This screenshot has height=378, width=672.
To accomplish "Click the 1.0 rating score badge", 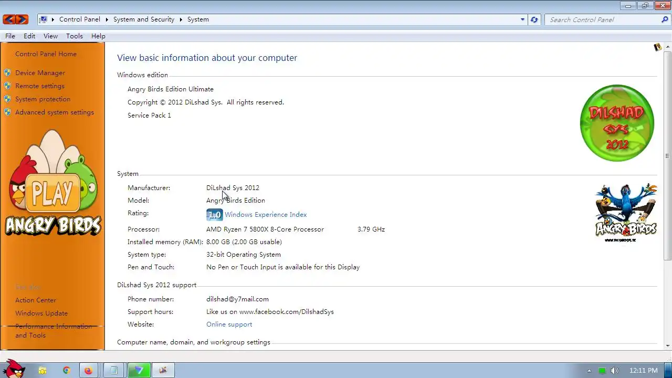I will [214, 215].
